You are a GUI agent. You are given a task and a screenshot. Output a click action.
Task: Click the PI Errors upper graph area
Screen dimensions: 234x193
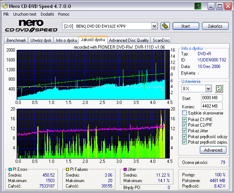click(93, 75)
